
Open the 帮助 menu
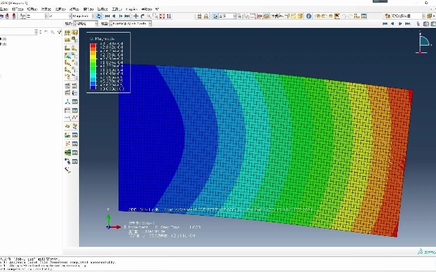click(x=146, y=9)
